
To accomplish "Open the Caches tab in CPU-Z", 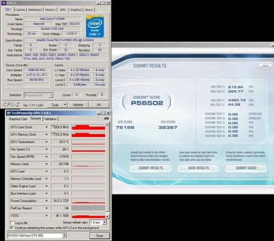I will 20,10.
